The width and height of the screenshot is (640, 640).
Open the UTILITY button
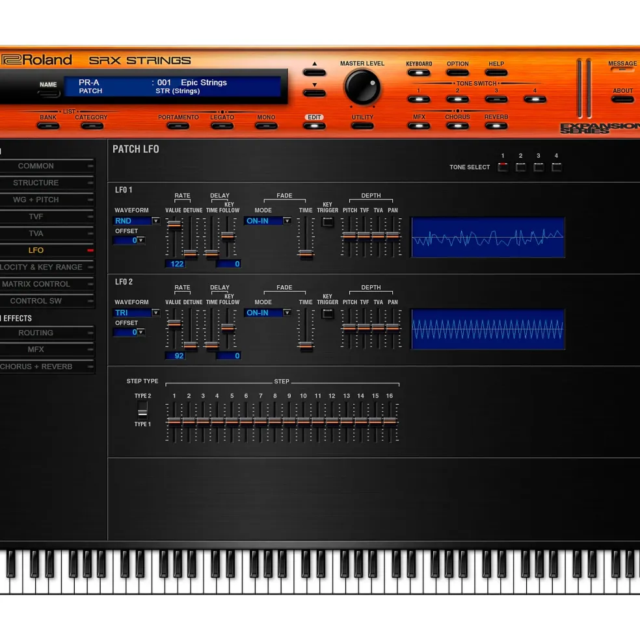(362, 126)
